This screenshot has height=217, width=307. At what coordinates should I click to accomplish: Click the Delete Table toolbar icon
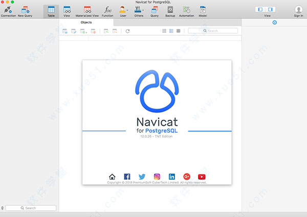point(93,31)
